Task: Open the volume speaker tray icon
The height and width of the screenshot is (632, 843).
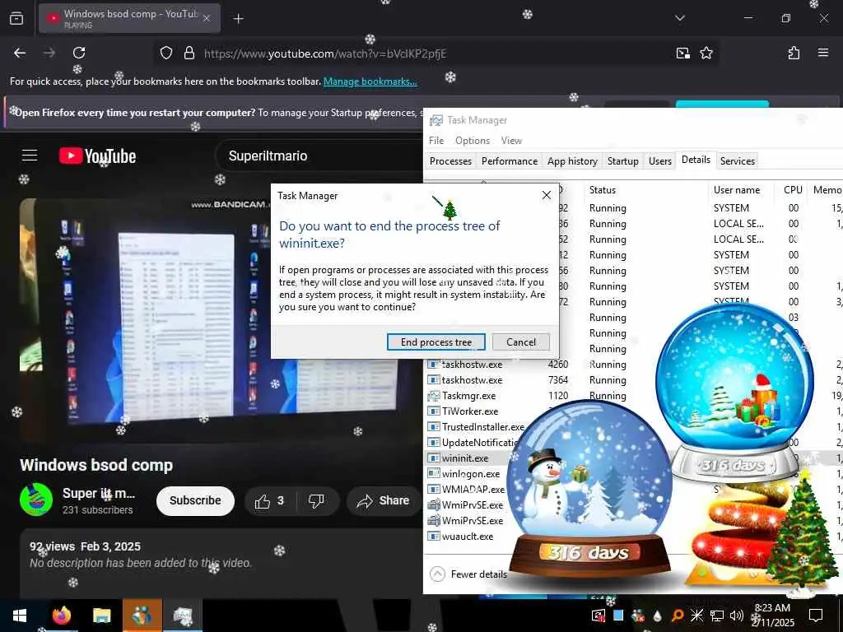Action: coord(736,616)
